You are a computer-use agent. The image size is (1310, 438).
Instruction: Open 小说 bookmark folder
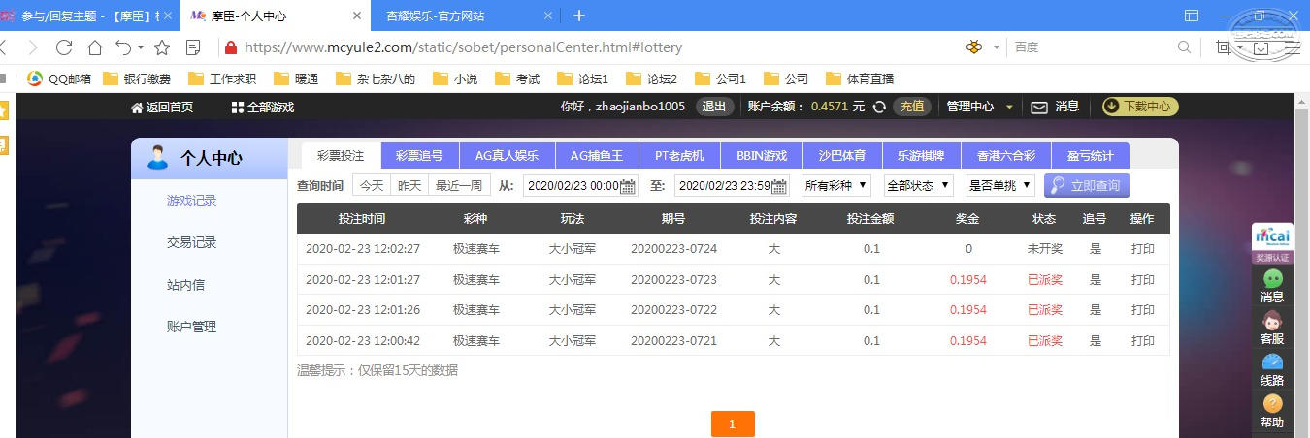coord(455,78)
